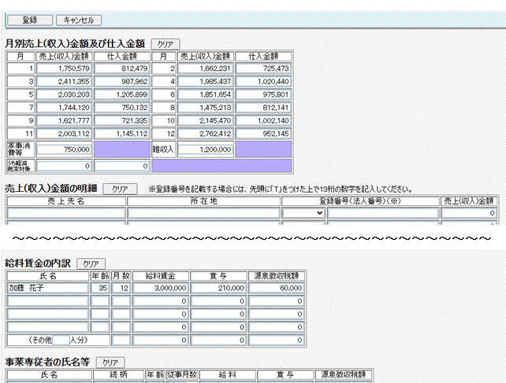The height and width of the screenshot is (383, 506).
Task: Select month 9 purchase field 721,335
Action: pos(122,120)
